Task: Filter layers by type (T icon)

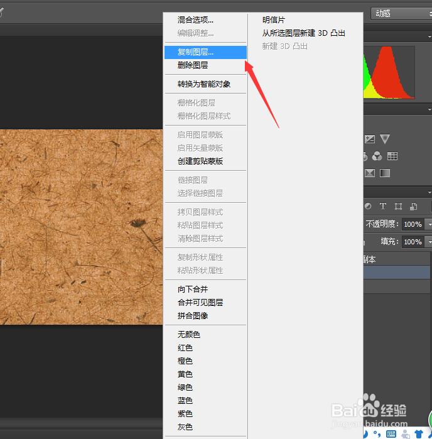Action: (383, 207)
